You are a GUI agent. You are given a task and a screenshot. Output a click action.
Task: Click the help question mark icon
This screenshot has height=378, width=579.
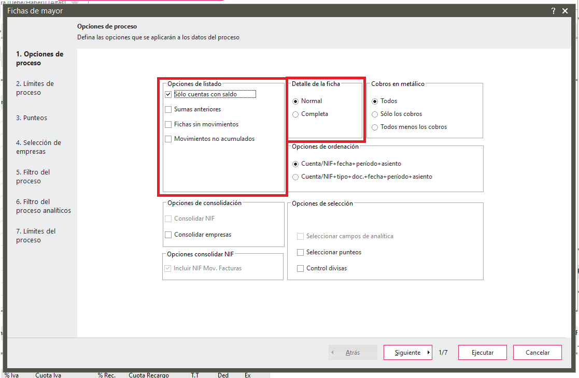pyautogui.click(x=554, y=11)
